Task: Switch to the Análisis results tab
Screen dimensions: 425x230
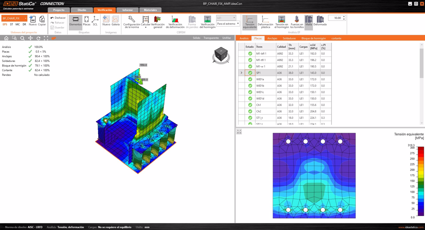Action: (x=244, y=38)
